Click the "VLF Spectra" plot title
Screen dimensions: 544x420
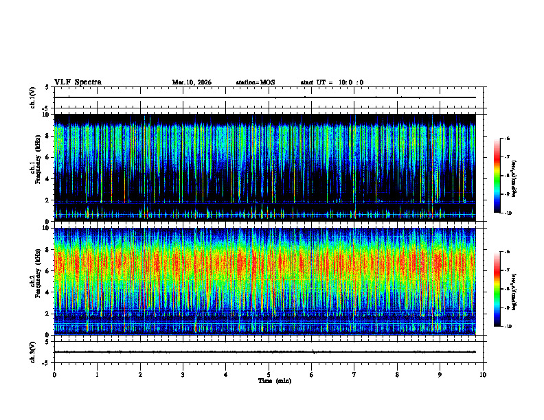click(x=78, y=82)
